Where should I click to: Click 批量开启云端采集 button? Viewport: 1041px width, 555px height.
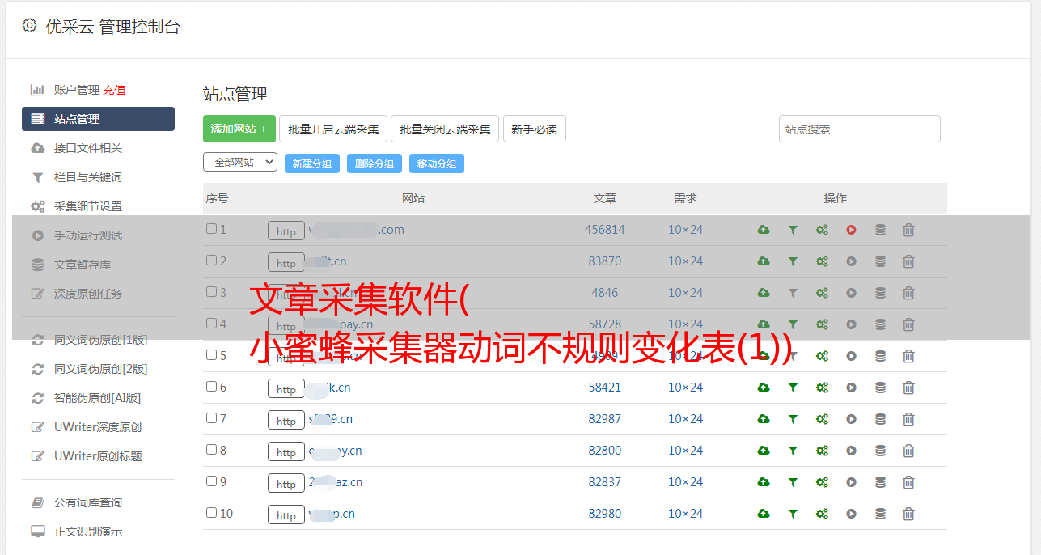333,129
